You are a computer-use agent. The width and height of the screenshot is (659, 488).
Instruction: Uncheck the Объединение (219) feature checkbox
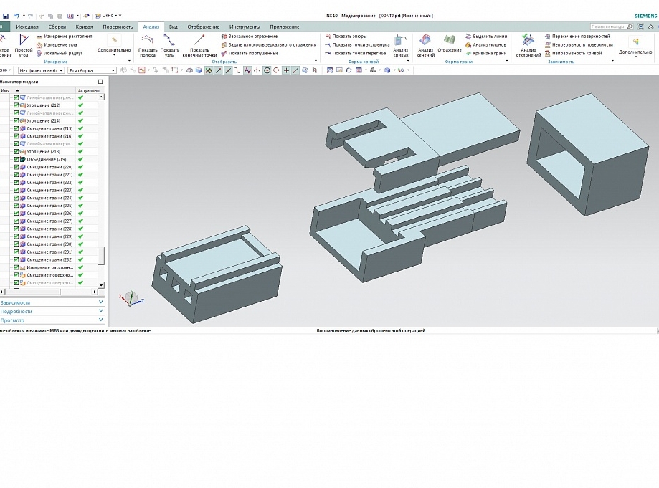tap(16, 159)
